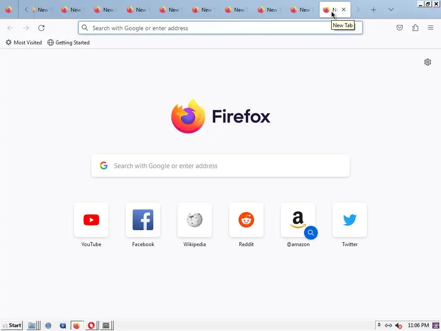The width and height of the screenshot is (441, 331).
Task: Expand the list all tabs dropdown
Action: click(x=391, y=9)
